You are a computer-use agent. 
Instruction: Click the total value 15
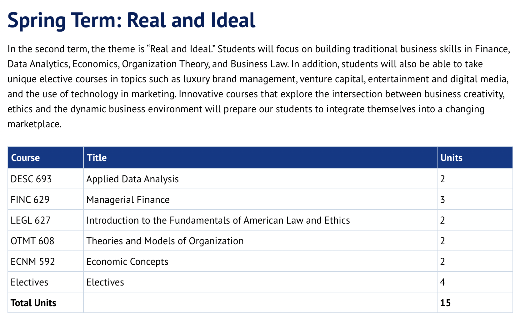click(x=445, y=303)
